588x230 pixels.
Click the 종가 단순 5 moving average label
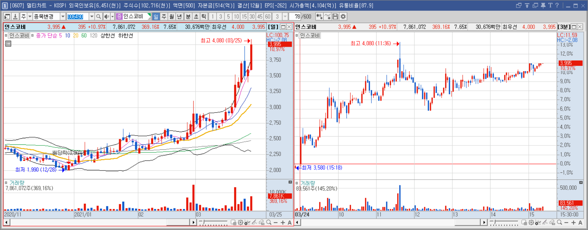coord(49,36)
